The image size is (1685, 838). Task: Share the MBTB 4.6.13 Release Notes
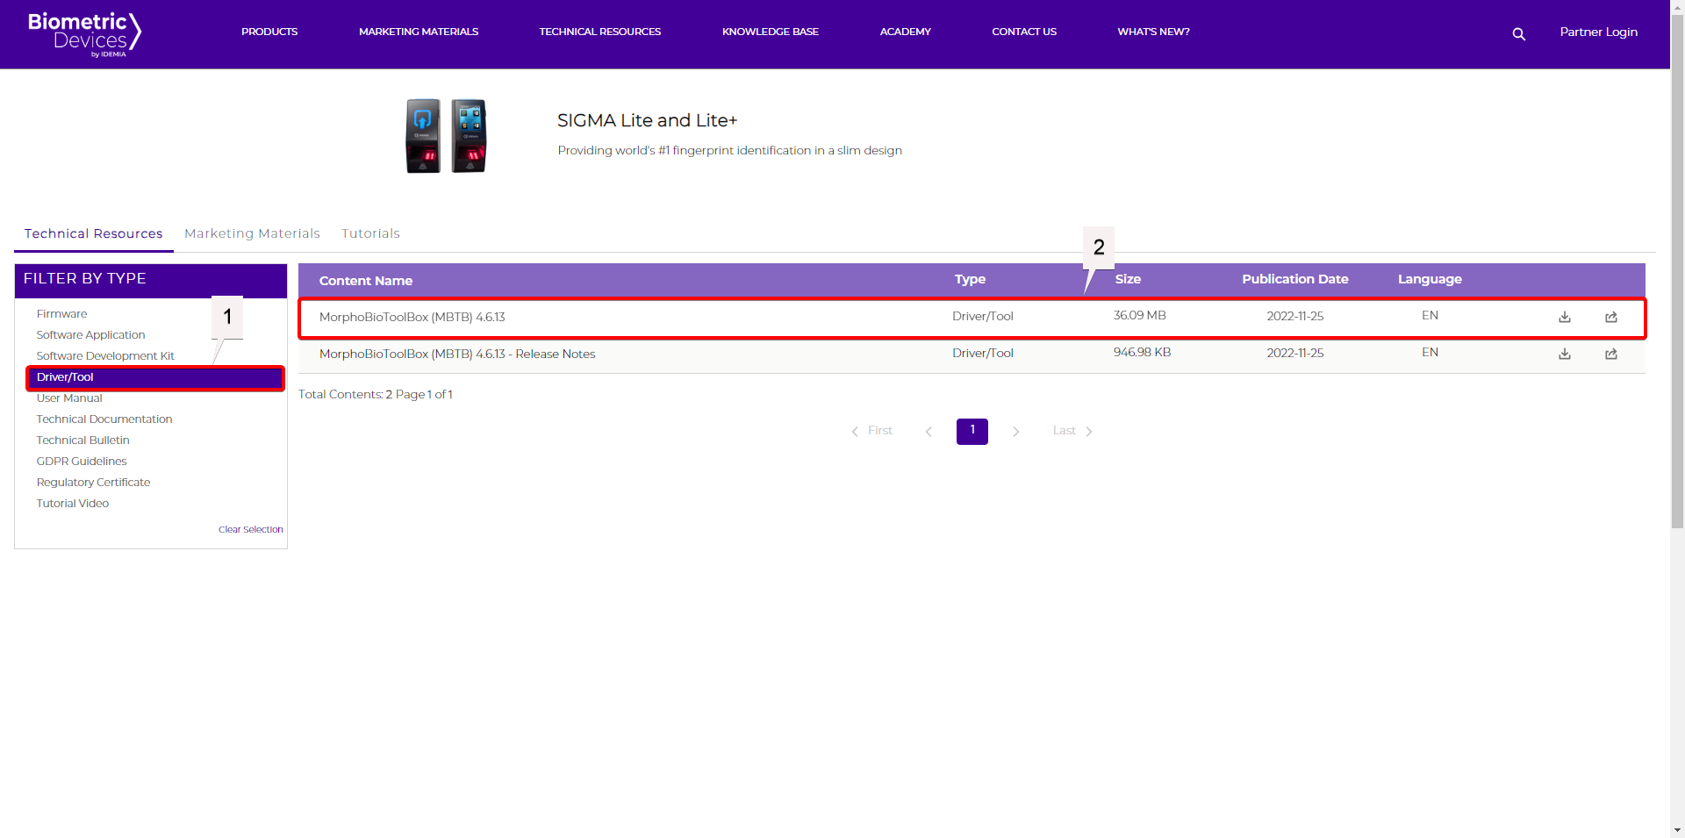click(x=1611, y=354)
